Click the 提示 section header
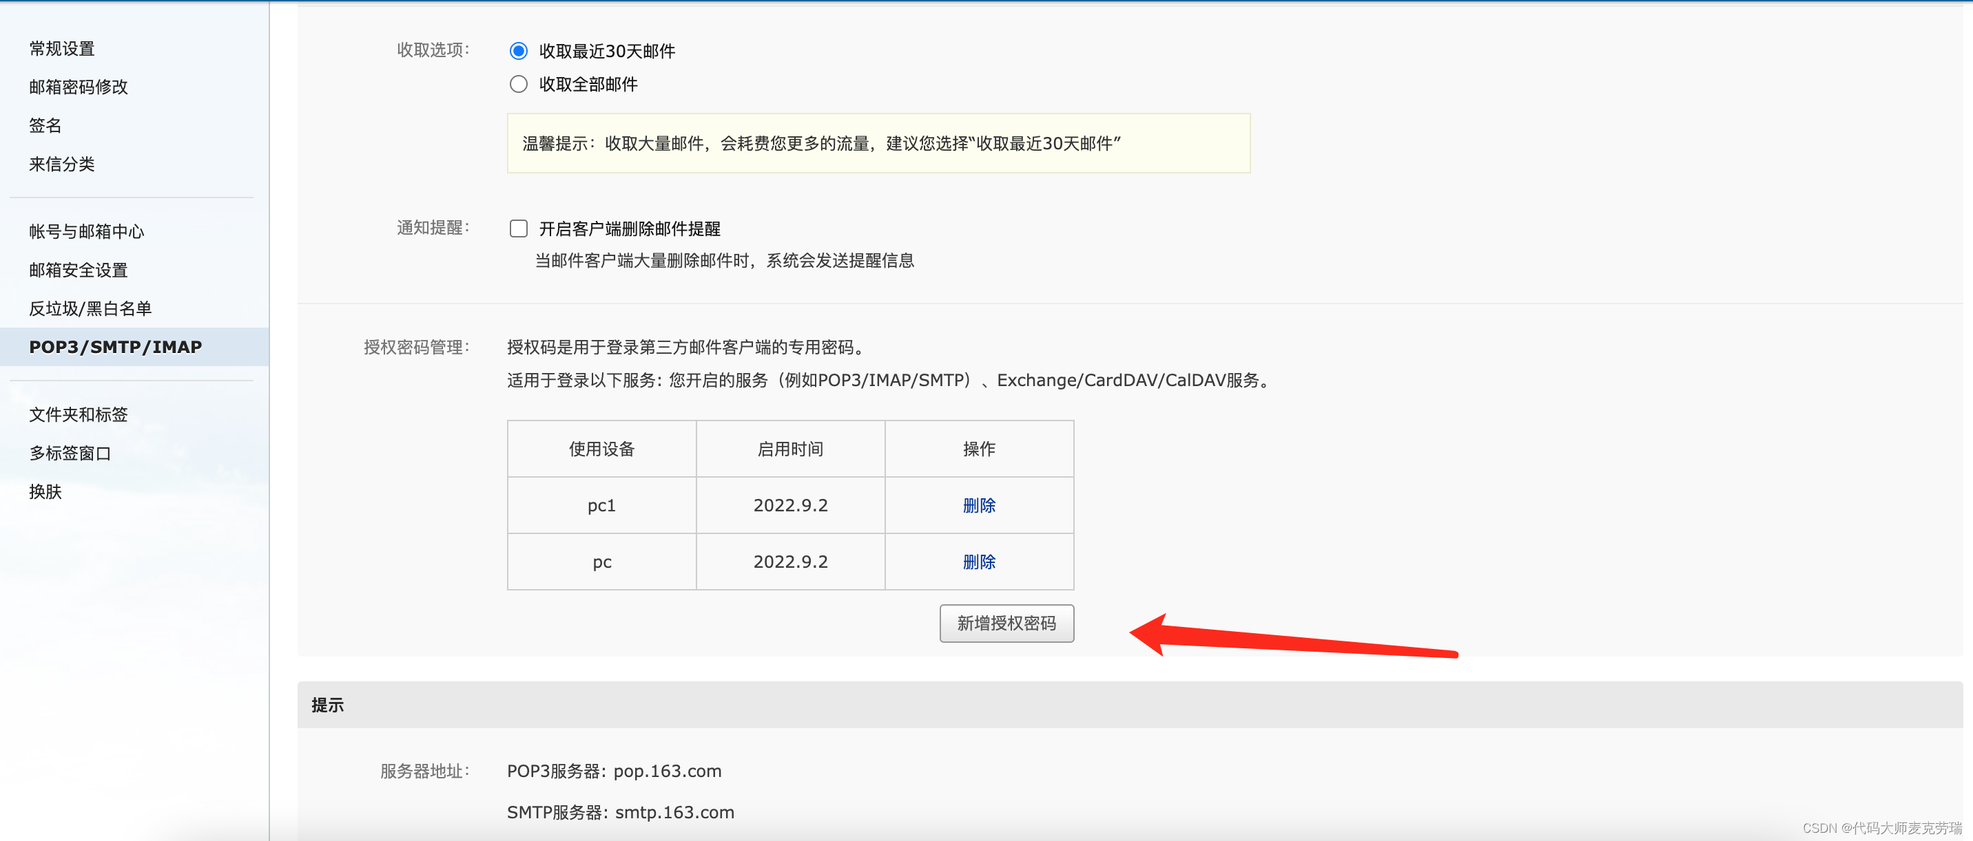Viewport: 1973px width, 841px height. click(1130, 705)
